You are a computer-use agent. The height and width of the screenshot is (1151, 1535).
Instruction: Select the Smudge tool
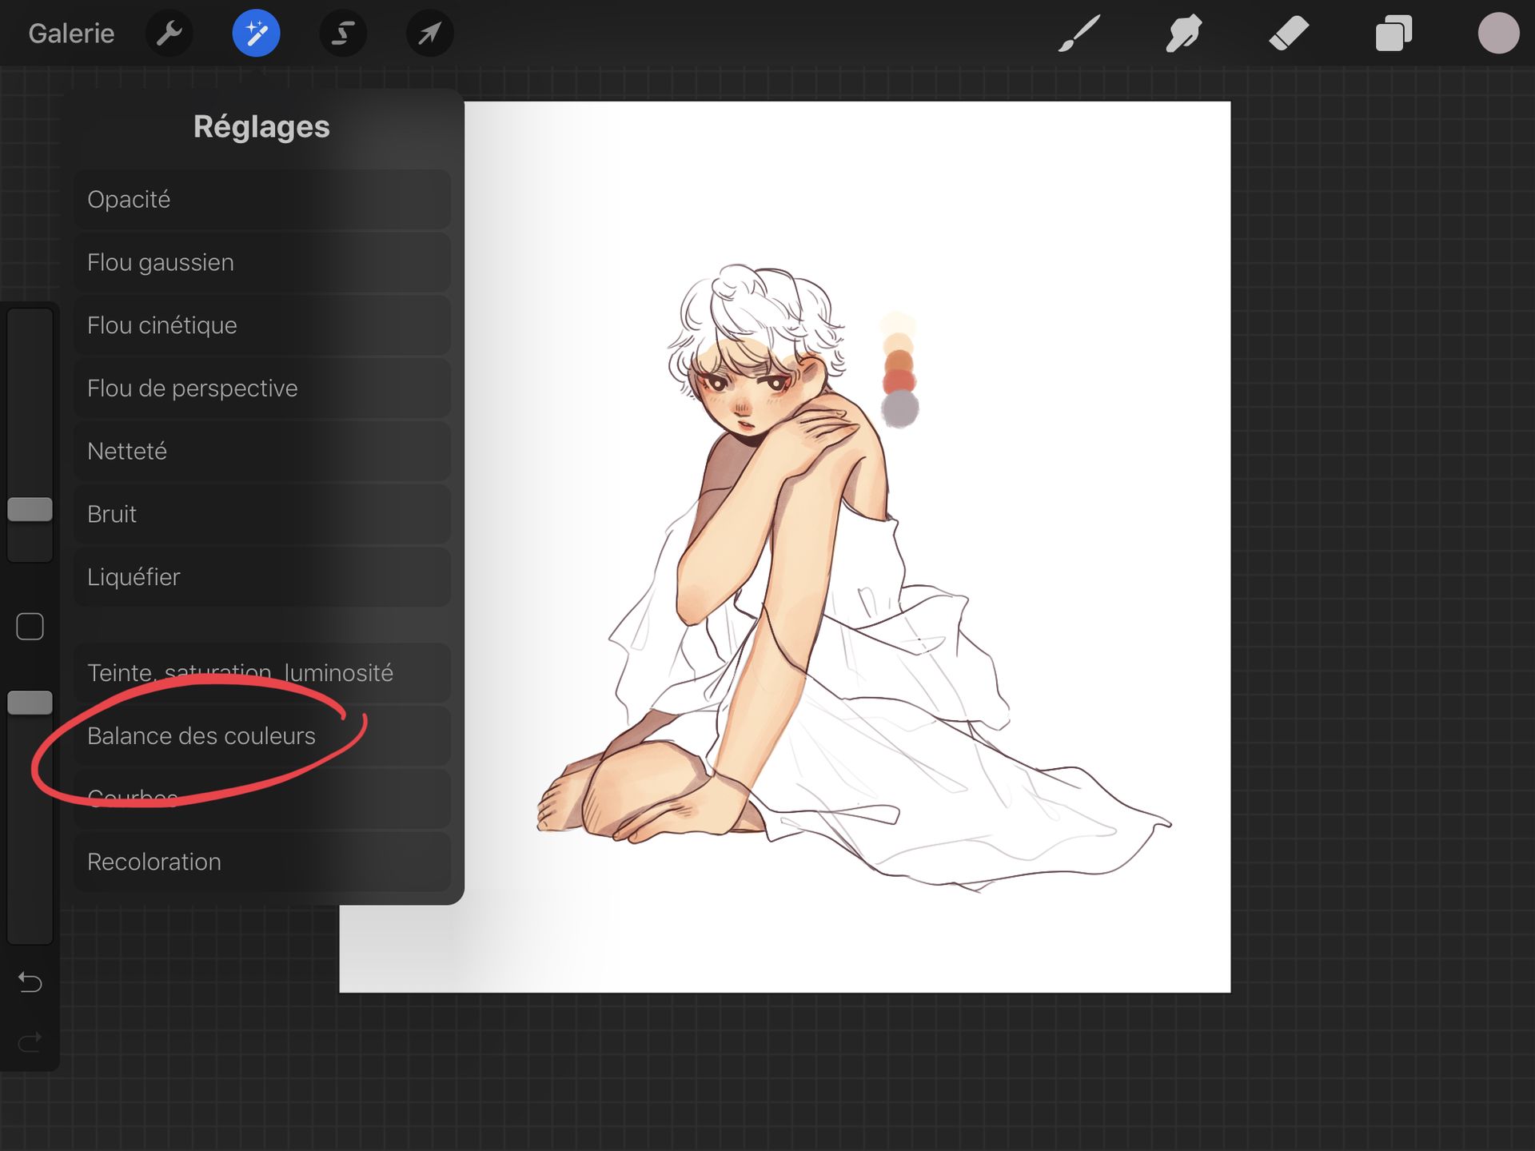click(1184, 34)
